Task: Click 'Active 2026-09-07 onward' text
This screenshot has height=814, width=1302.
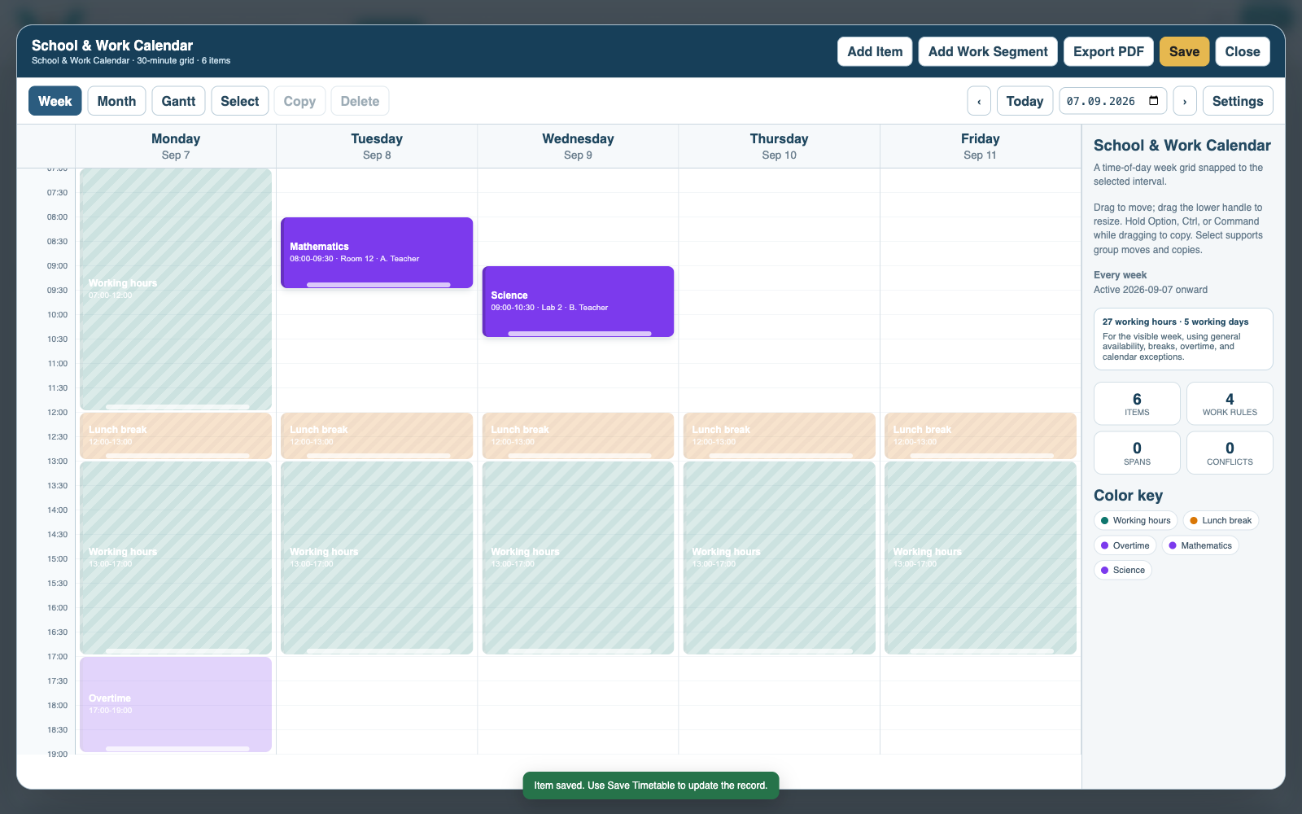Action: [1151, 290]
